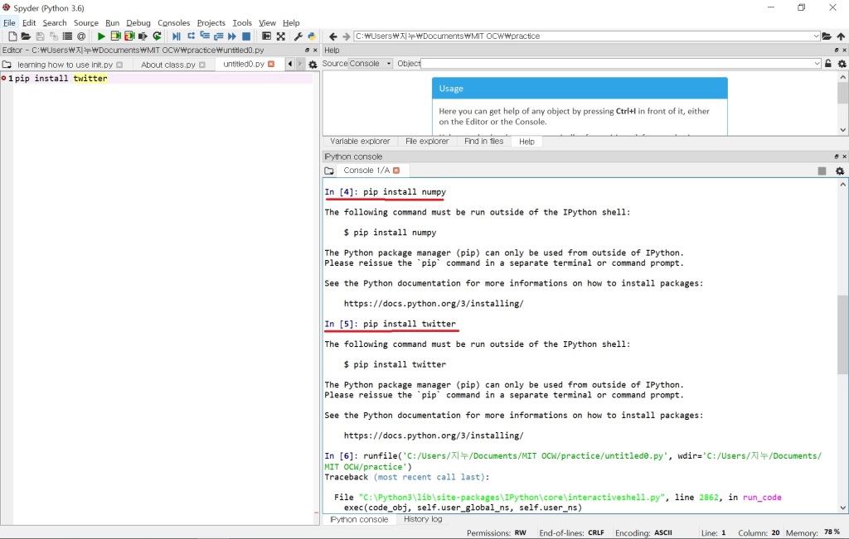
Task: Open the editor options gear icon
Action: (x=313, y=65)
